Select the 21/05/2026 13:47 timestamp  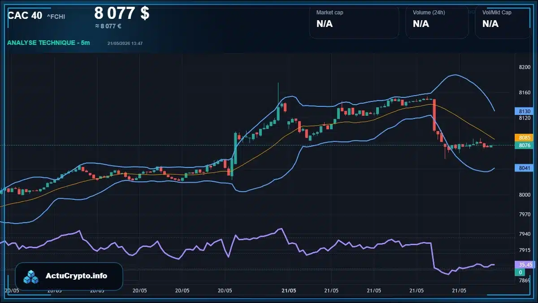pos(125,43)
